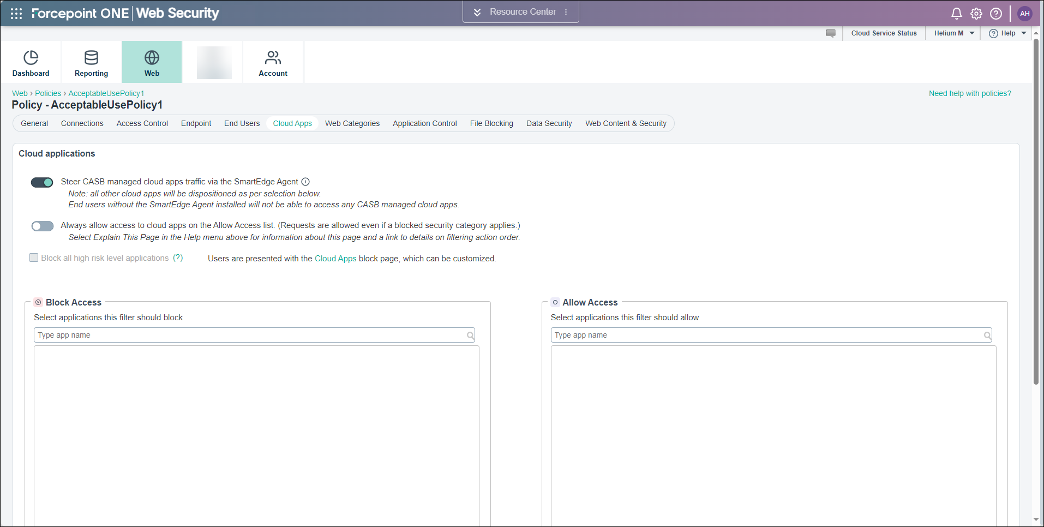The image size is (1044, 527).
Task: Click the Web breadcrumb link
Action: (20, 93)
